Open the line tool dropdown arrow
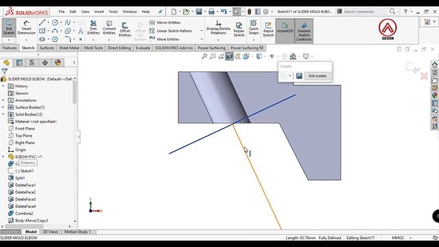439x247 pixels. 48,23
